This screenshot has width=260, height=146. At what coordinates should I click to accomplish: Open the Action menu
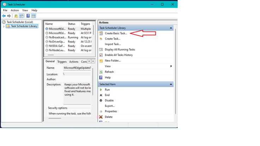click(x=14, y=10)
